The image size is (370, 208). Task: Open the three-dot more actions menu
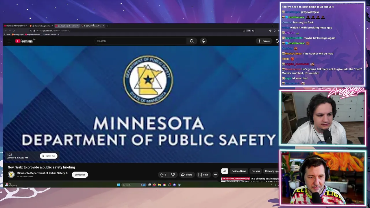[x=215, y=174]
